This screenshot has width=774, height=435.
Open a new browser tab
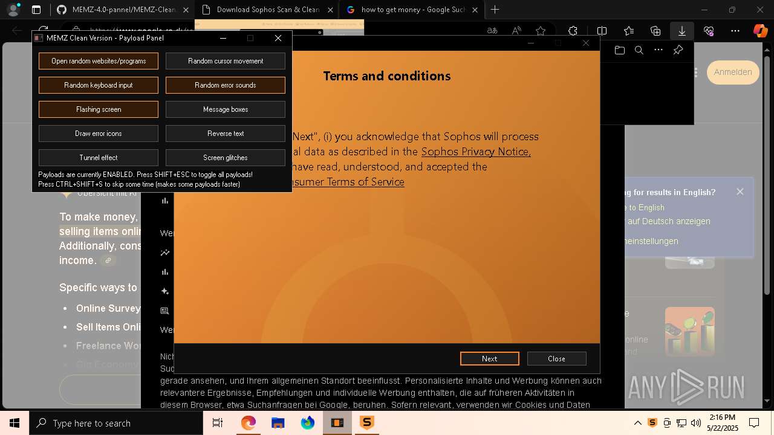point(495,10)
